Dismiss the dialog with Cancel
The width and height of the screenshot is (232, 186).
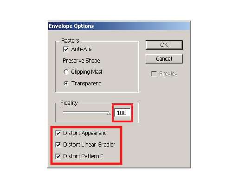pos(164,59)
